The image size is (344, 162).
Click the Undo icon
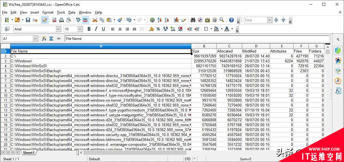pos(129,20)
